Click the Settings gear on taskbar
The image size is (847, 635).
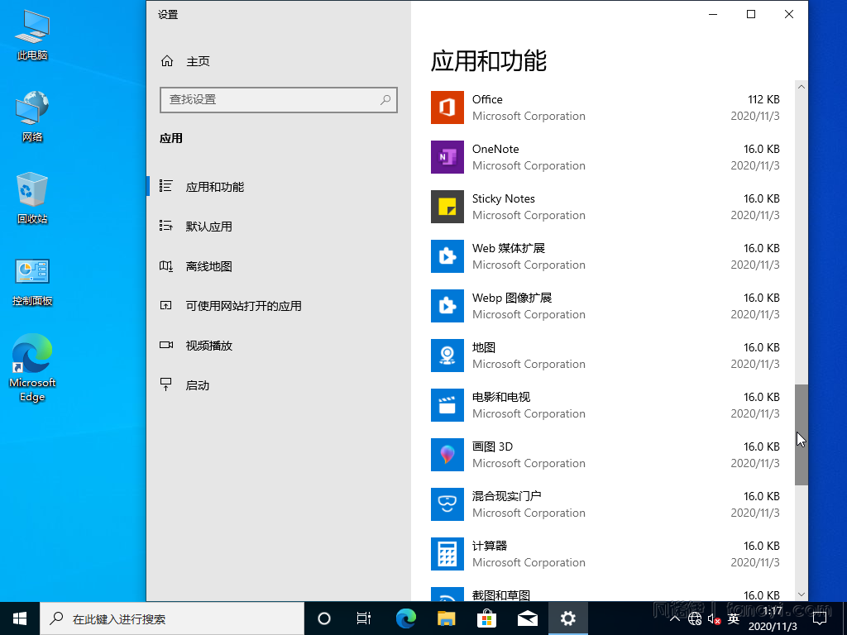click(567, 618)
